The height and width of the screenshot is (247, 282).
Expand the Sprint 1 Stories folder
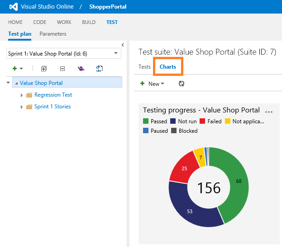22,107
